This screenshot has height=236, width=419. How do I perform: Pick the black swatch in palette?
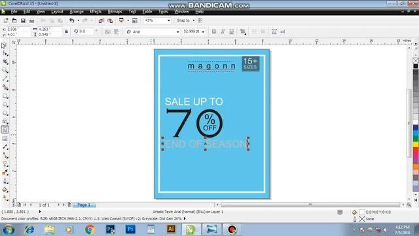tap(416, 66)
